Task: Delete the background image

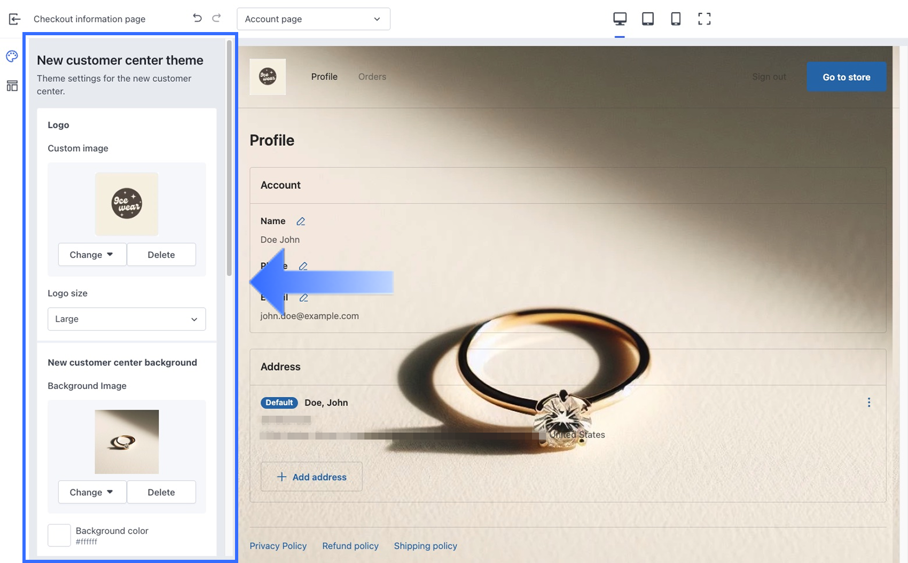Action: (161, 492)
